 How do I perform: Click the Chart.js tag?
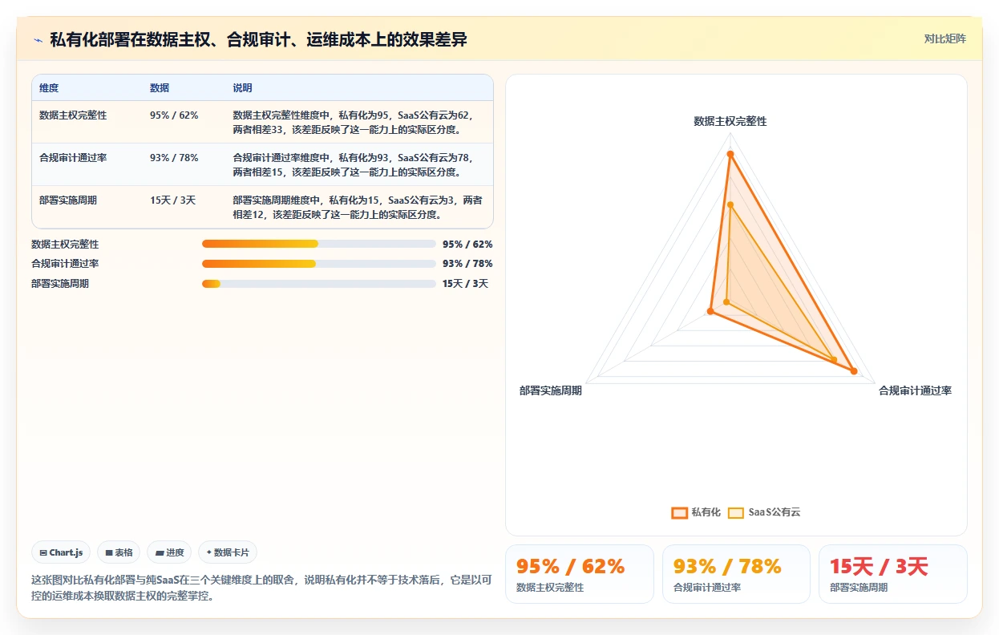[61, 552]
